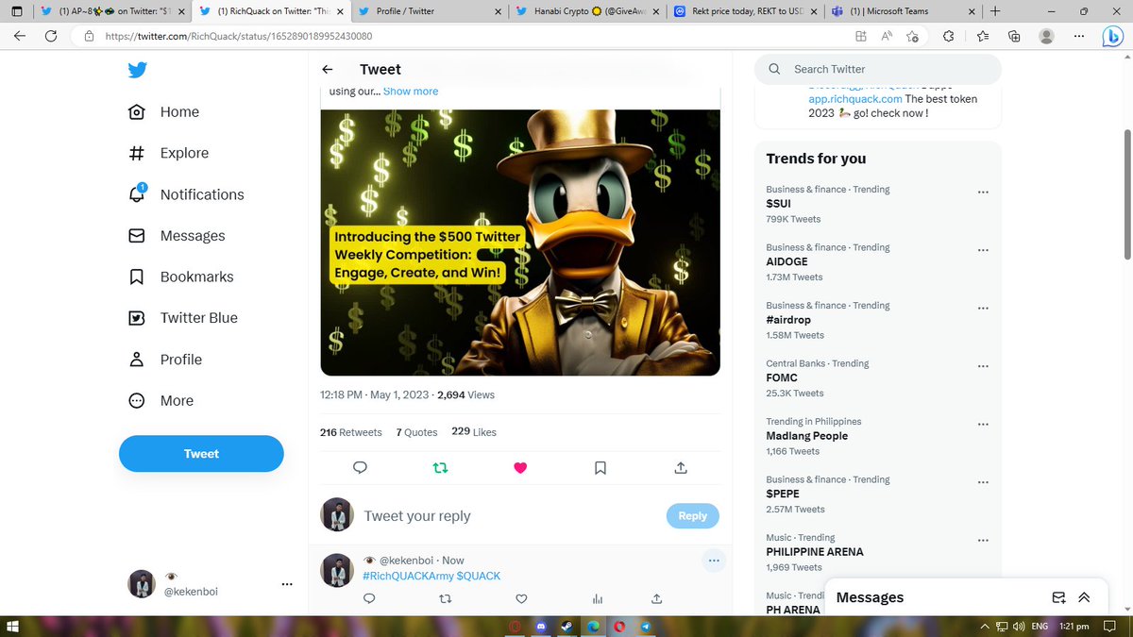This screenshot has height=637, width=1133.
Task: Click the Search Twitter box
Action: click(878, 69)
